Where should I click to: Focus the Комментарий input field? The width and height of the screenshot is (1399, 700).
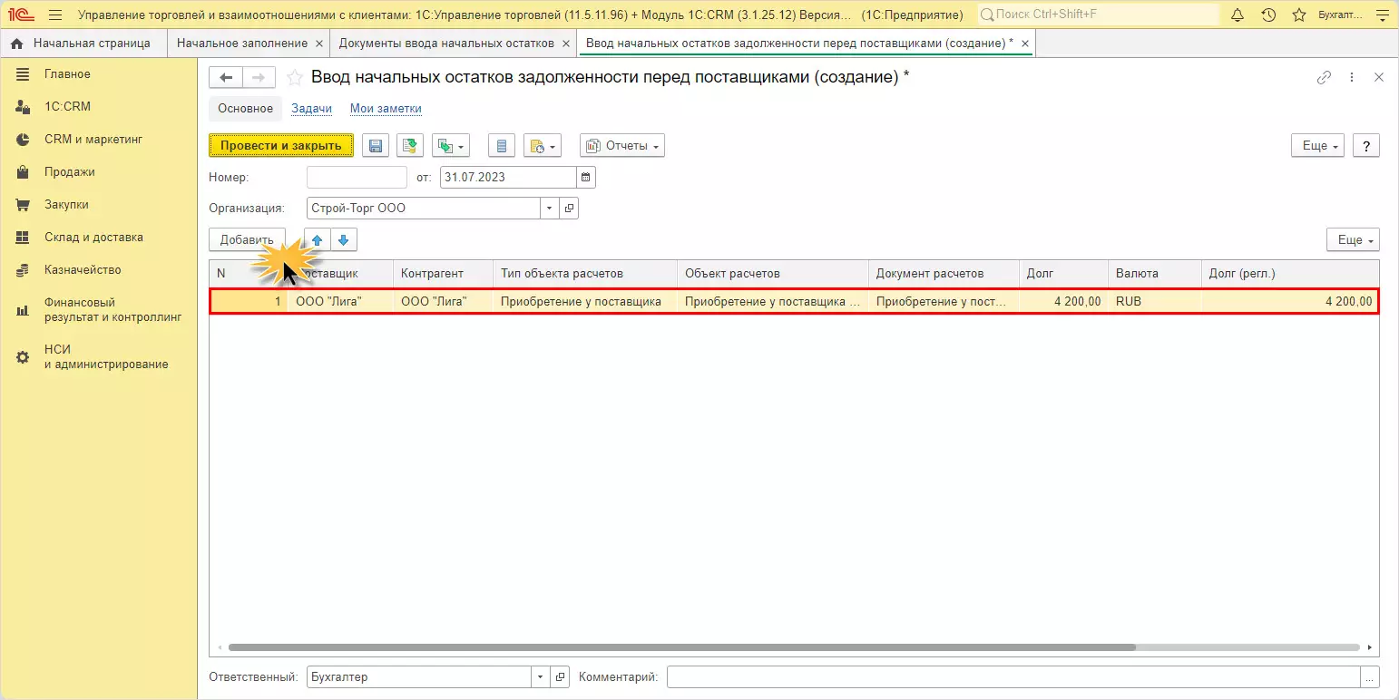pyautogui.click(x=1014, y=677)
